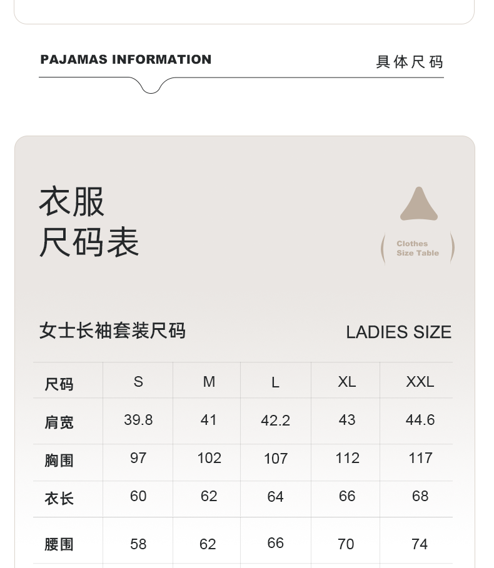Select the S size column header

tap(138, 382)
